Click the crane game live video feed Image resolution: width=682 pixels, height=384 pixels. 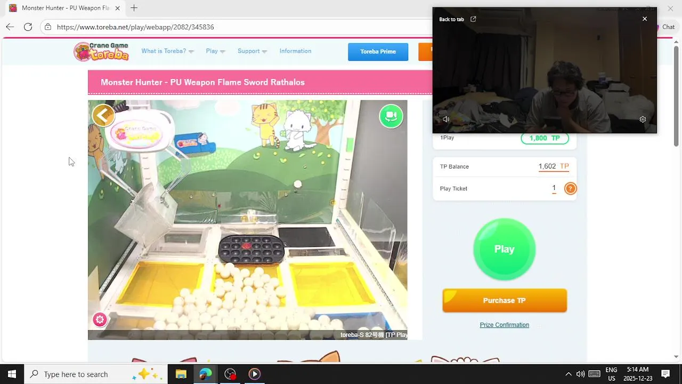[x=247, y=220]
